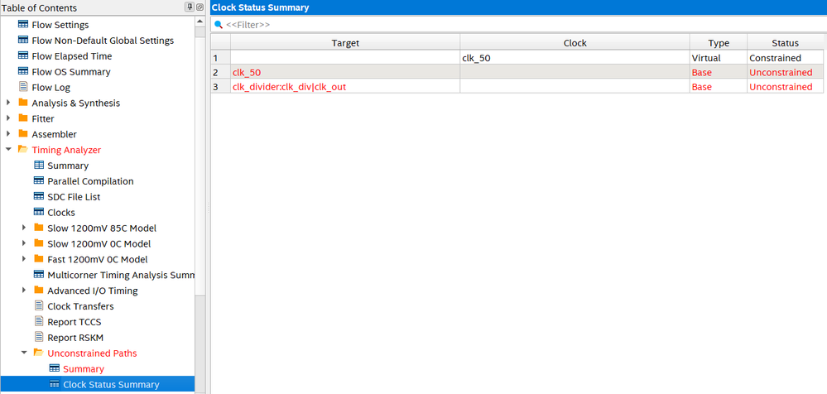Click the clk_50 Clock cell in row 1
The height and width of the screenshot is (394, 827).
point(575,58)
